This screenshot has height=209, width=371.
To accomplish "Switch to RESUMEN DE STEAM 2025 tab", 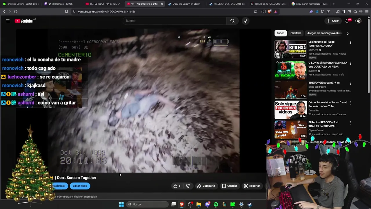I will coord(227,4).
